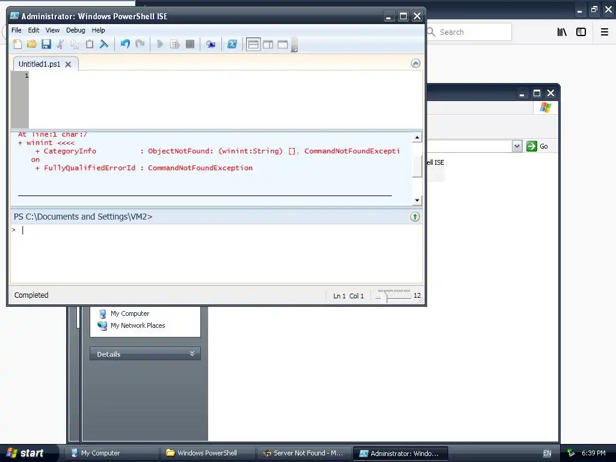Collapse the script pane with the up chevron
The height and width of the screenshot is (462, 616).
tap(415, 63)
